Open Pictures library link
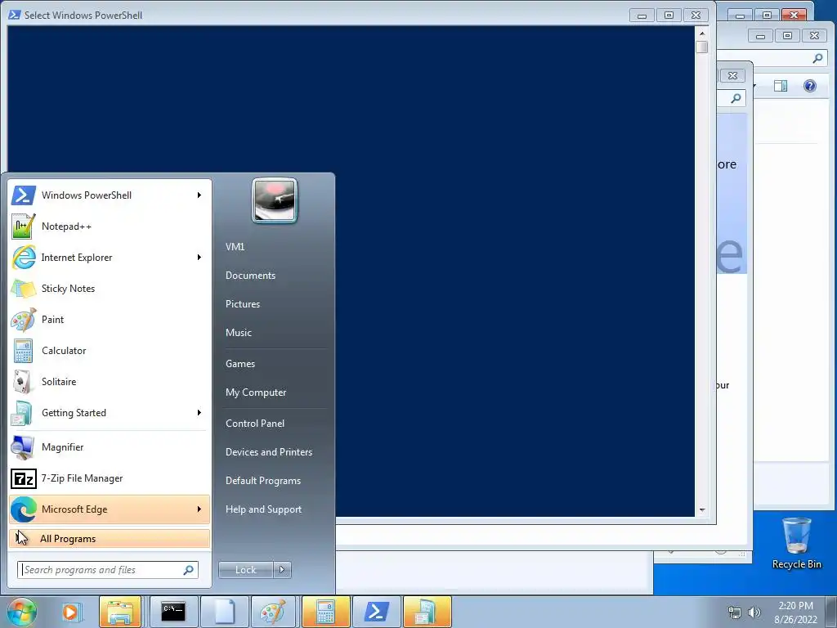 coord(243,304)
